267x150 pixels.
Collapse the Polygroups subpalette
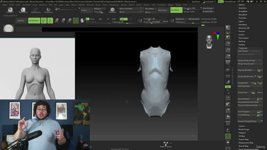click(243, 48)
